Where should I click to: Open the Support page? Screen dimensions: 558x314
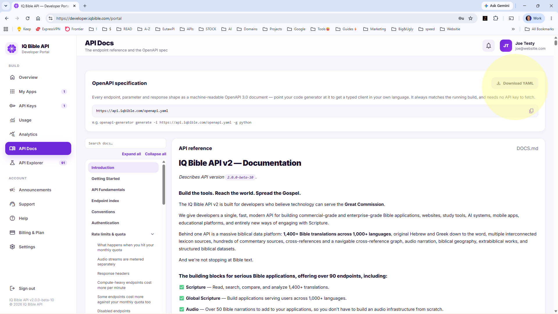[38, 204]
